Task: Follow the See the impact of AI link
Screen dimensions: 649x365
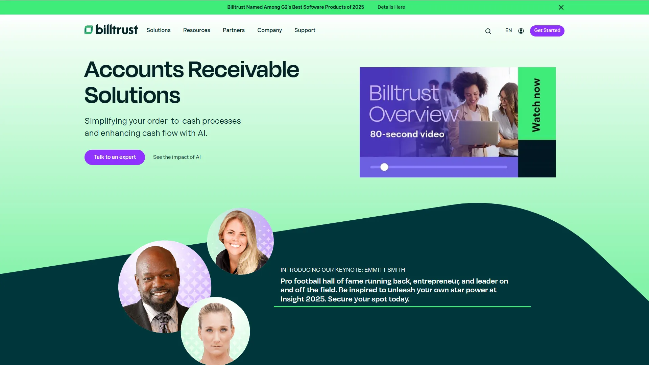Action: point(177,157)
